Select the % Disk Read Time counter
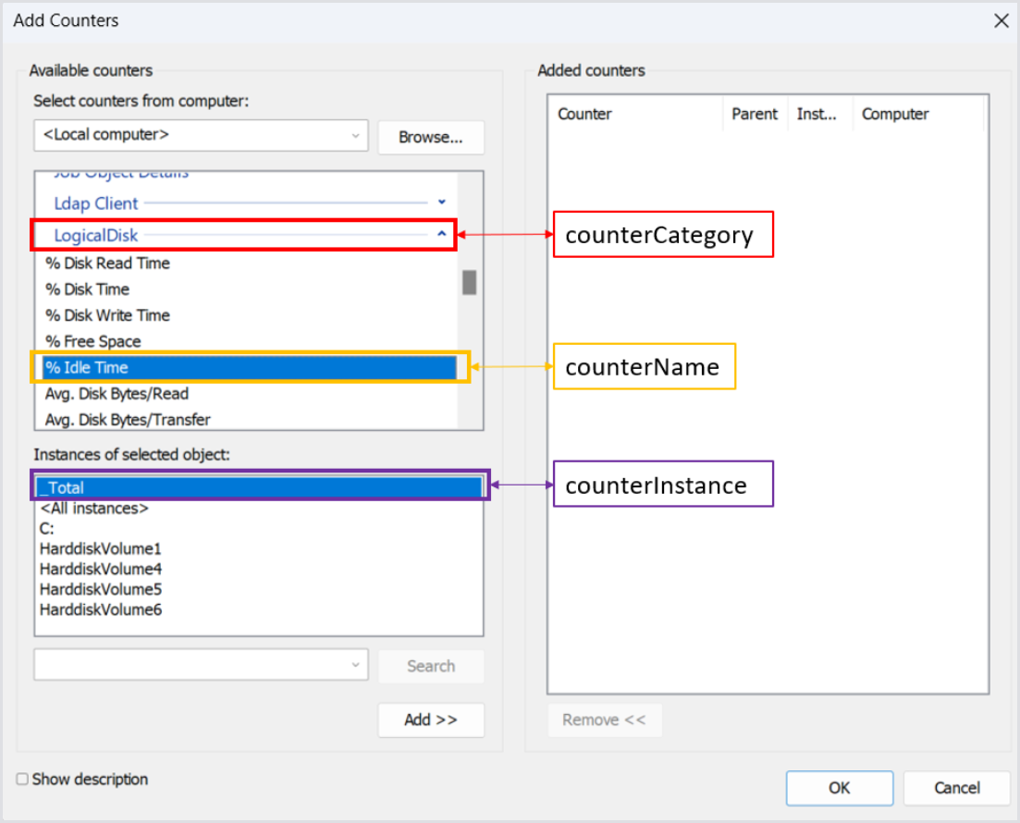1020x823 pixels. point(107,264)
